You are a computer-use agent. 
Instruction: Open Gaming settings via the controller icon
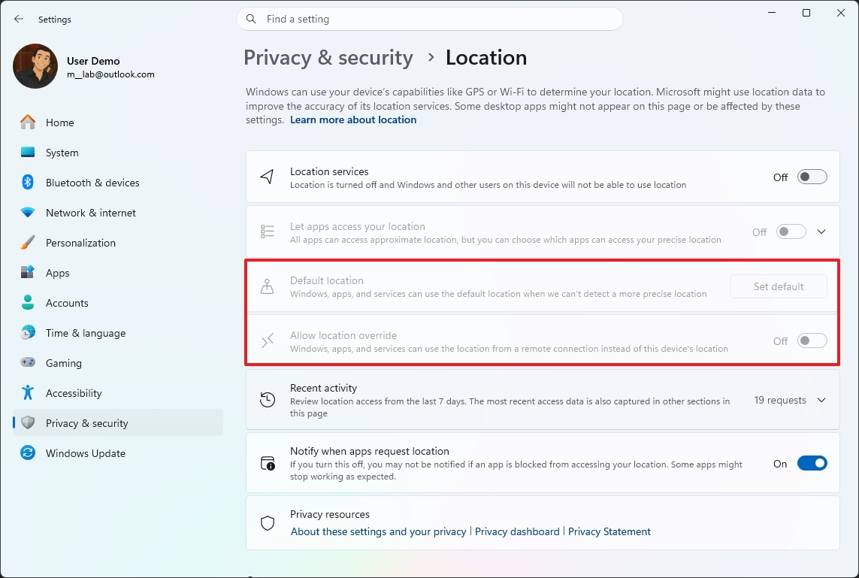(27, 363)
